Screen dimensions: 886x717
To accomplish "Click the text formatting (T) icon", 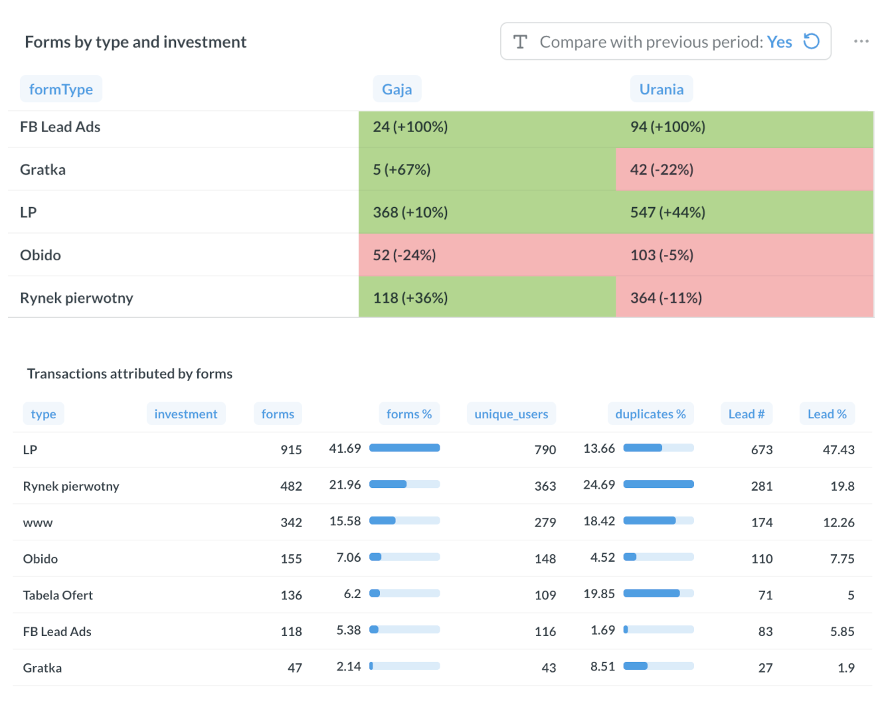I will [519, 41].
